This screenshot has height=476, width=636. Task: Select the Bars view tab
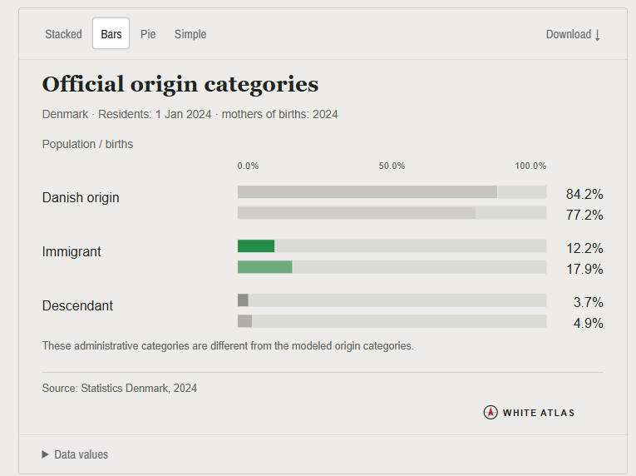[x=111, y=34]
